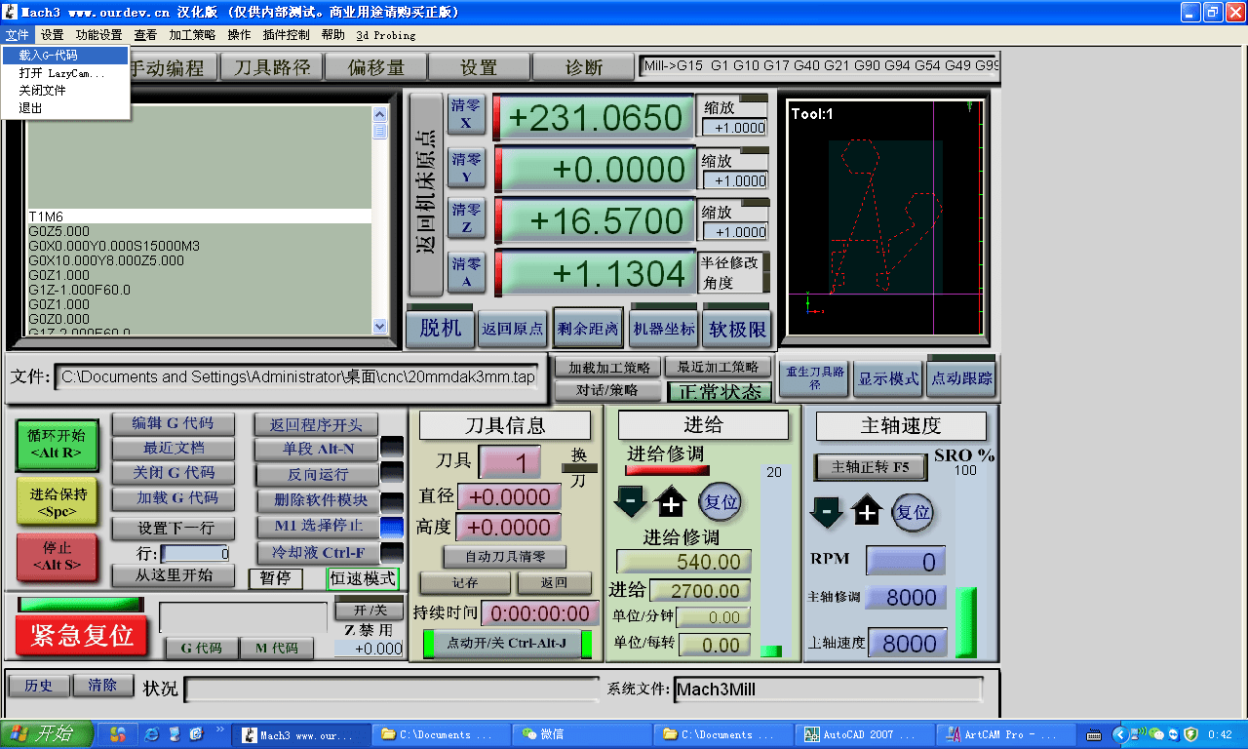This screenshot has width=1248, height=749.
Task: Zero the X axis with 清零 X
Action: (x=466, y=115)
